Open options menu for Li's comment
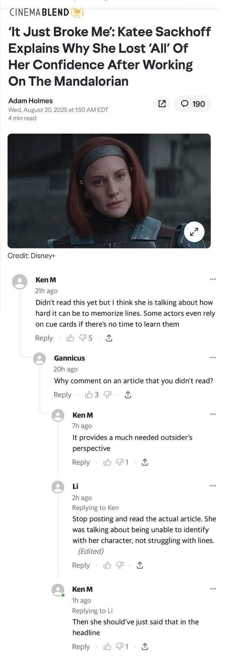 pos(212,486)
